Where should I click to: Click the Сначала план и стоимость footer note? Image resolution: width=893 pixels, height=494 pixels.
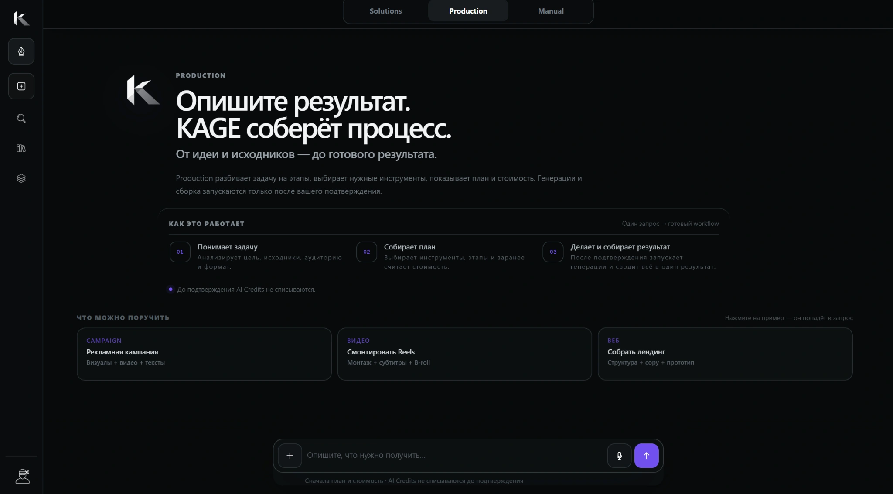coord(414,481)
